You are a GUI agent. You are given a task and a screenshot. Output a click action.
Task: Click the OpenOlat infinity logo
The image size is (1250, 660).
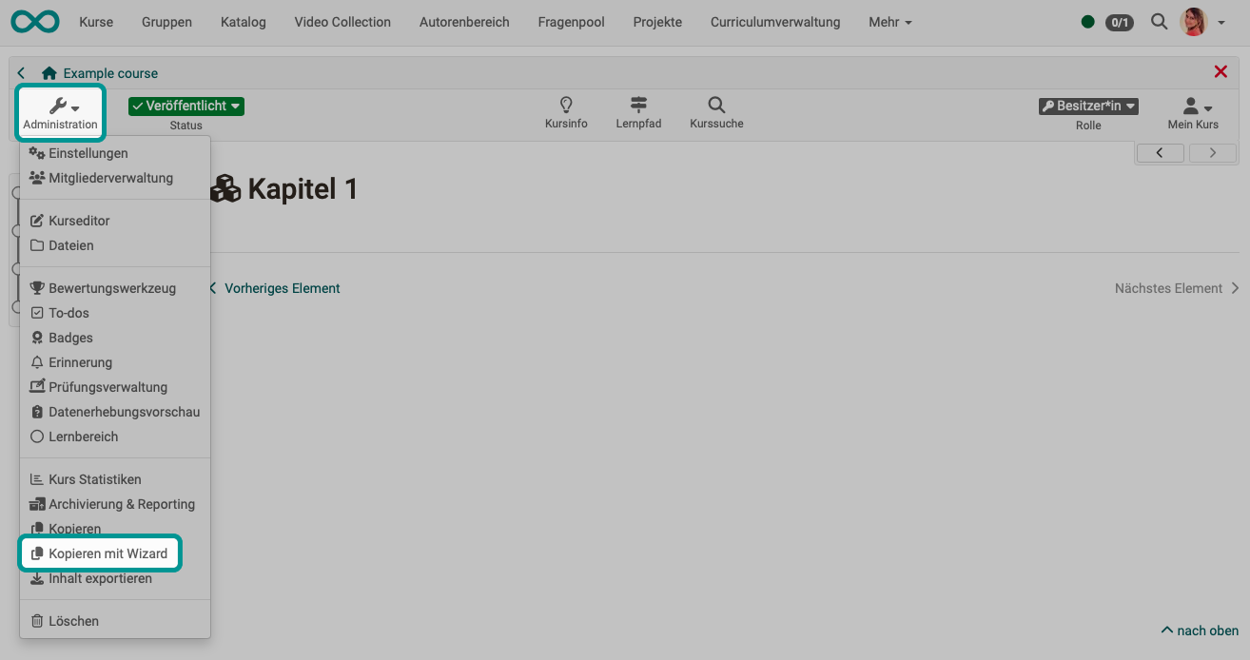pyautogui.click(x=35, y=21)
